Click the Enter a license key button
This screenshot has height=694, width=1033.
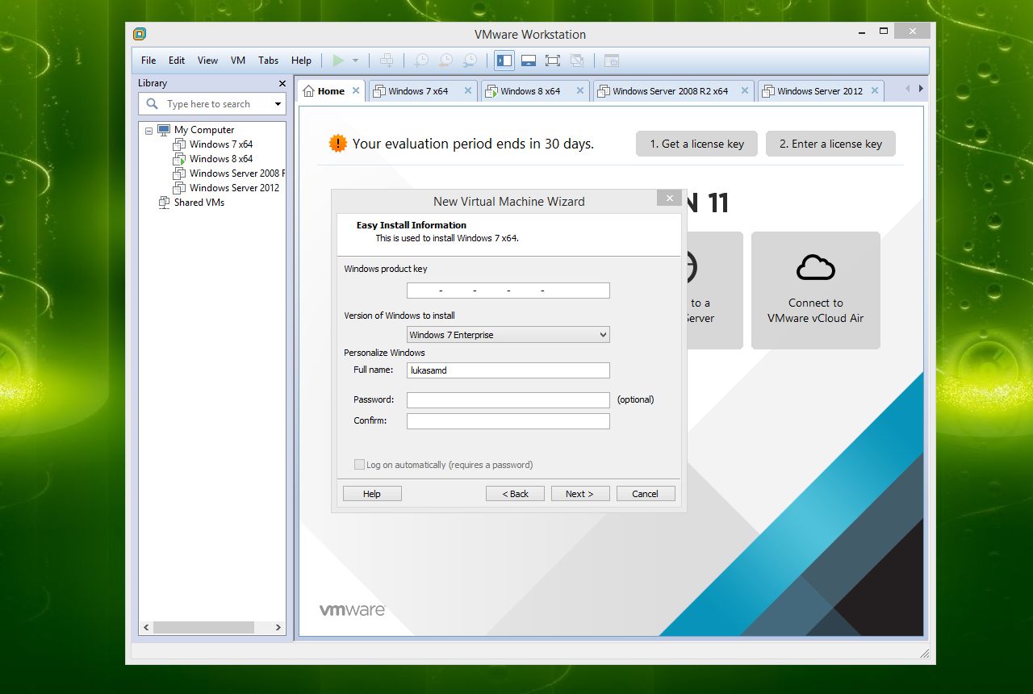[x=830, y=144]
